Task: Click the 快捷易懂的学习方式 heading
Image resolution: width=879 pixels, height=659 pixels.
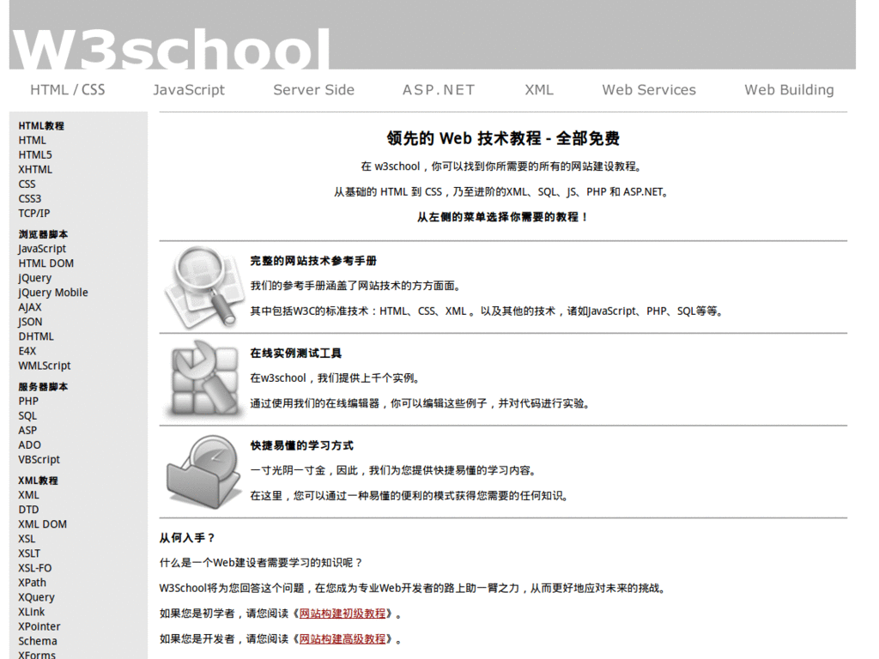Action: [x=301, y=445]
